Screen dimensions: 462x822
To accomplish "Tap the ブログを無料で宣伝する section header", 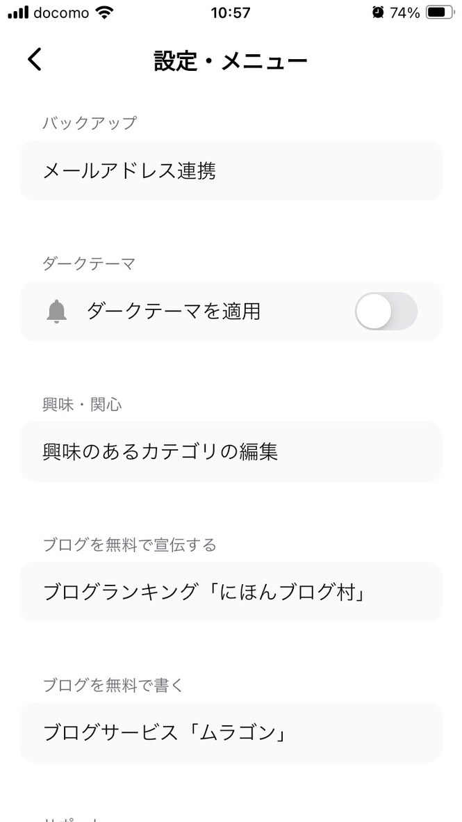I will click(129, 545).
